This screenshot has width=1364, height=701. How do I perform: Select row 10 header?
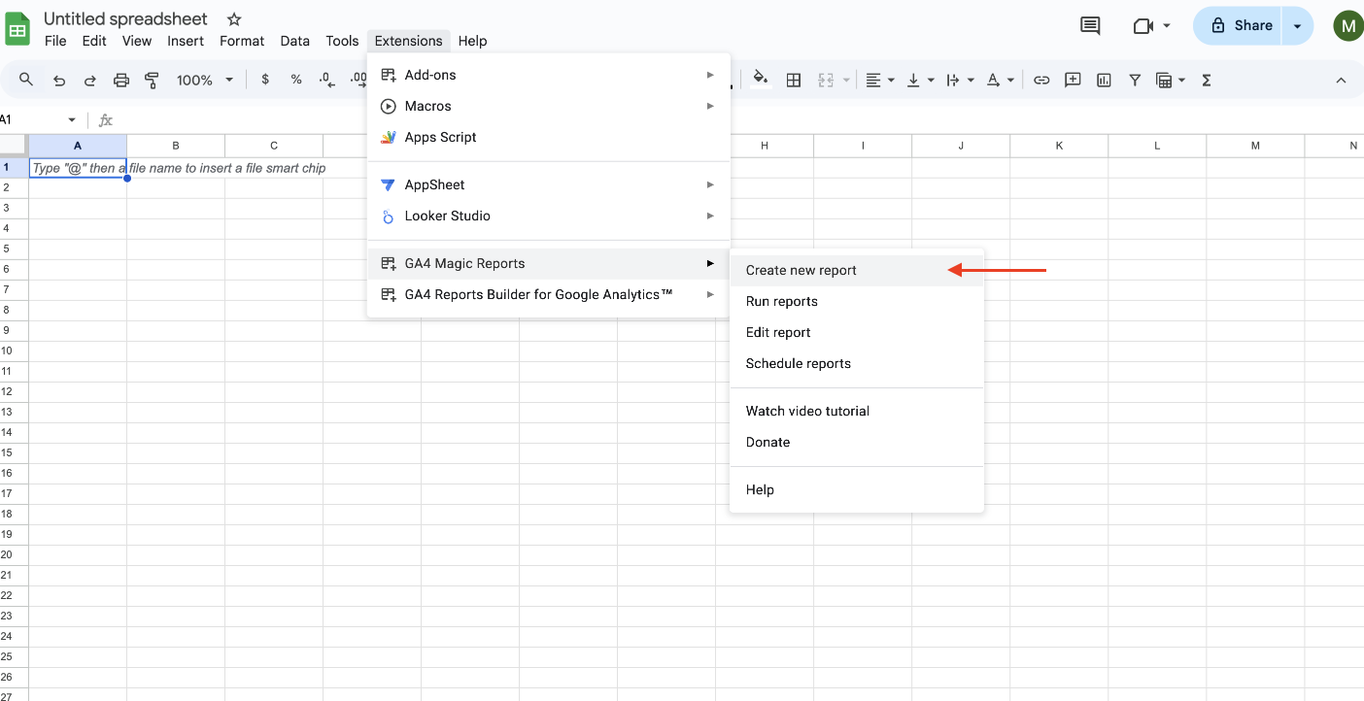[14, 350]
